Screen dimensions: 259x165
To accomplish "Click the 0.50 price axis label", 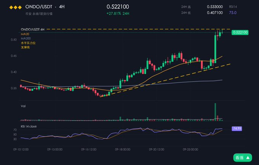I will (14, 40).
